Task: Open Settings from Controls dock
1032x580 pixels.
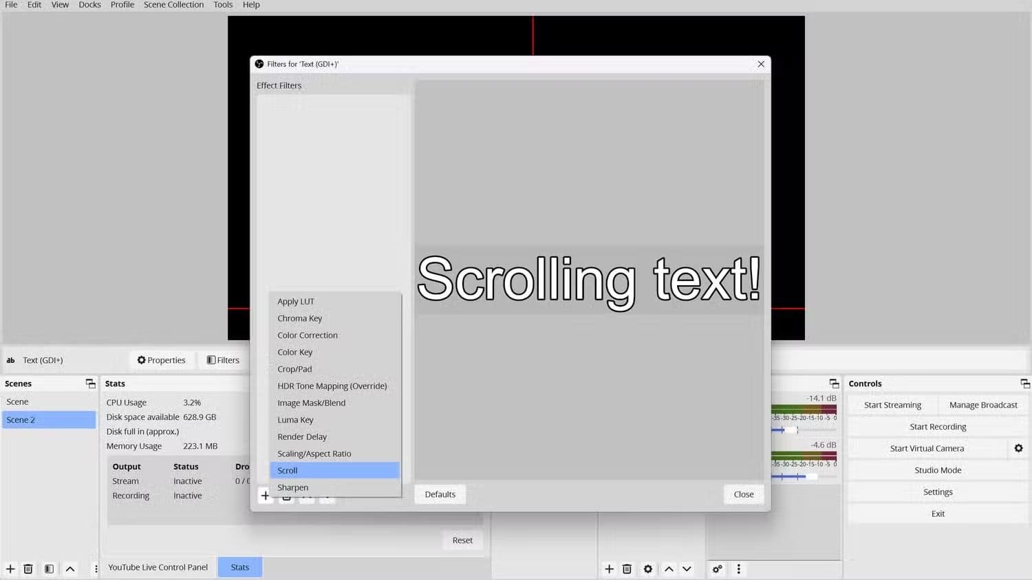Action: (938, 492)
